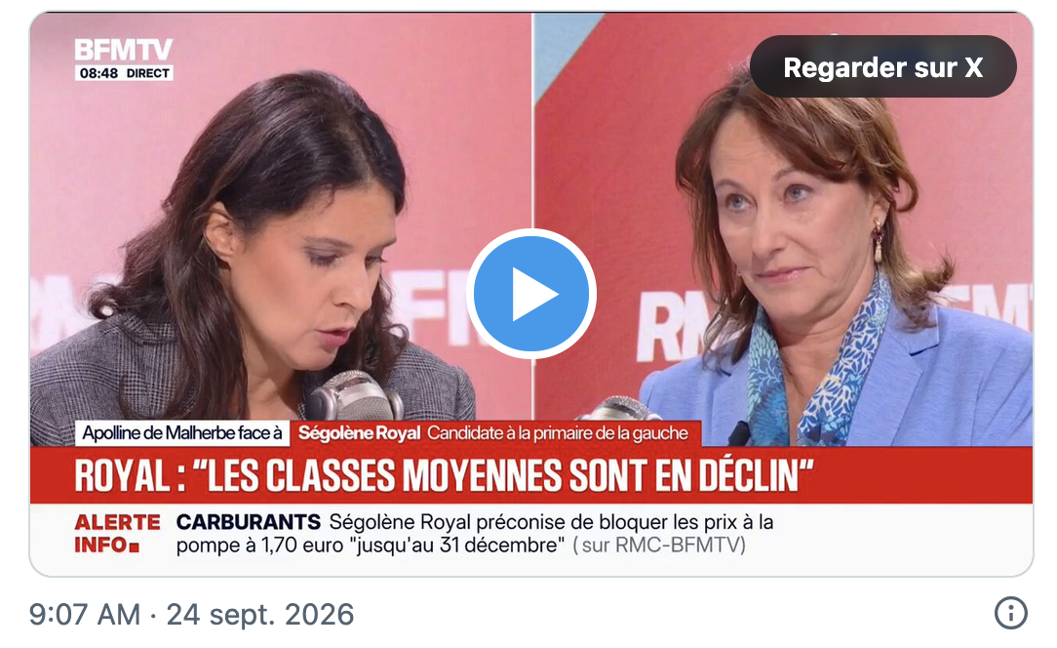Click the ticker text about blocking pump prices
Screen dimensions: 1057x648
tap(475, 533)
